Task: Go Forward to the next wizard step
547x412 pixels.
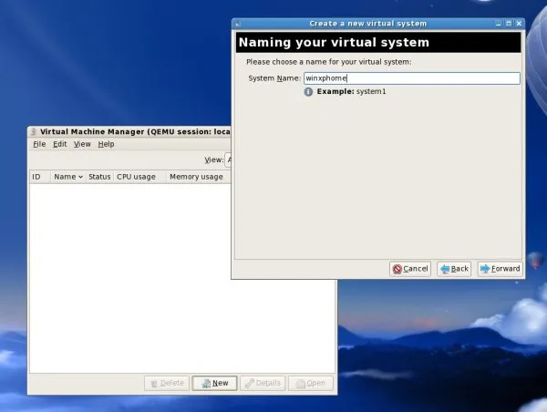Action: (x=500, y=269)
